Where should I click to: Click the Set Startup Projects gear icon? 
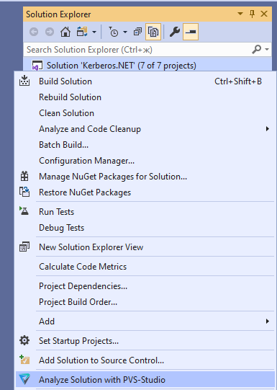pos(24,340)
